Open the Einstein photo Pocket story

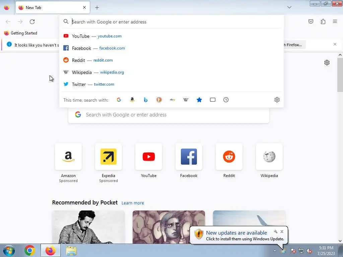(x=88, y=227)
